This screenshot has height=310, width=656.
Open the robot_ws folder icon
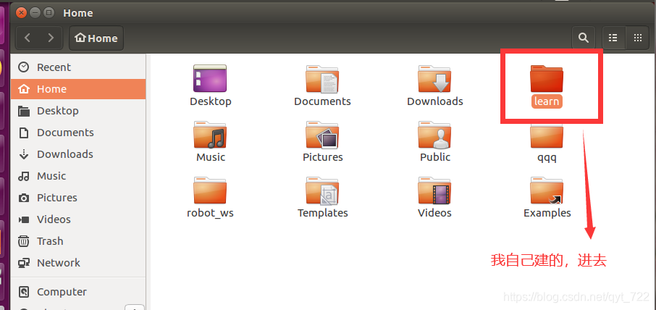click(210, 190)
